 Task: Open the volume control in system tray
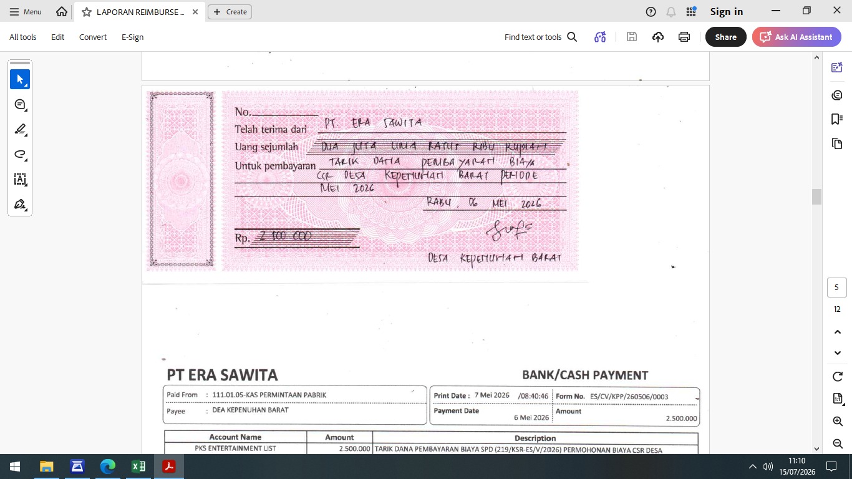(768, 467)
